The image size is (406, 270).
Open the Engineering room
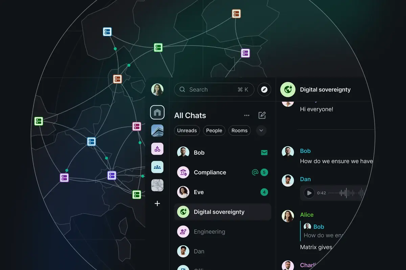[x=223, y=232]
